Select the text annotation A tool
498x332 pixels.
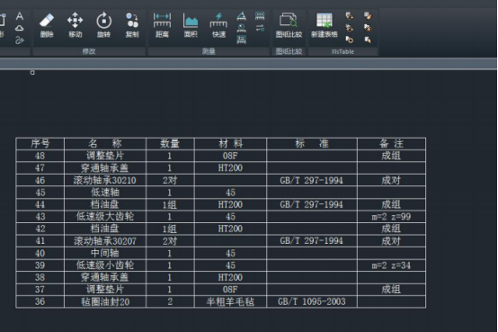click(x=20, y=16)
